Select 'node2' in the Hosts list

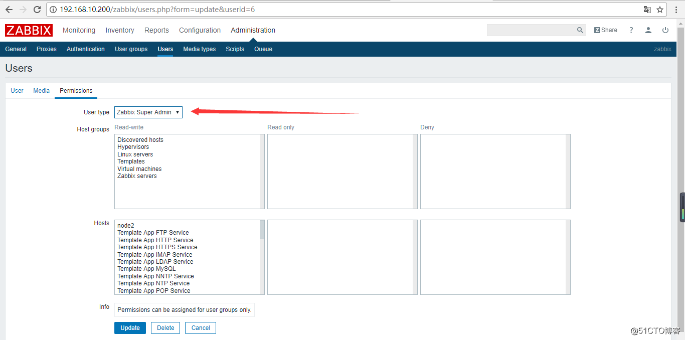click(126, 226)
